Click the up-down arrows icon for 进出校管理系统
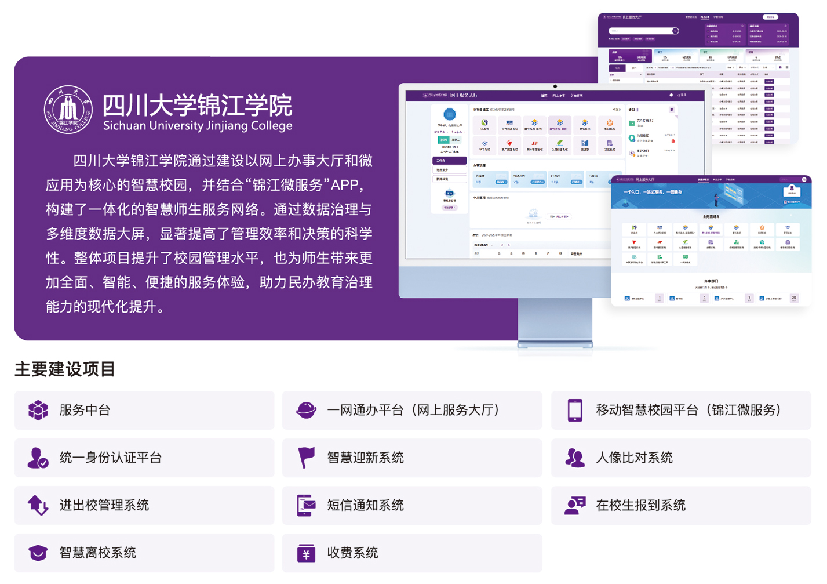Screen dimensions: 827x584 (x=38, y=505)
